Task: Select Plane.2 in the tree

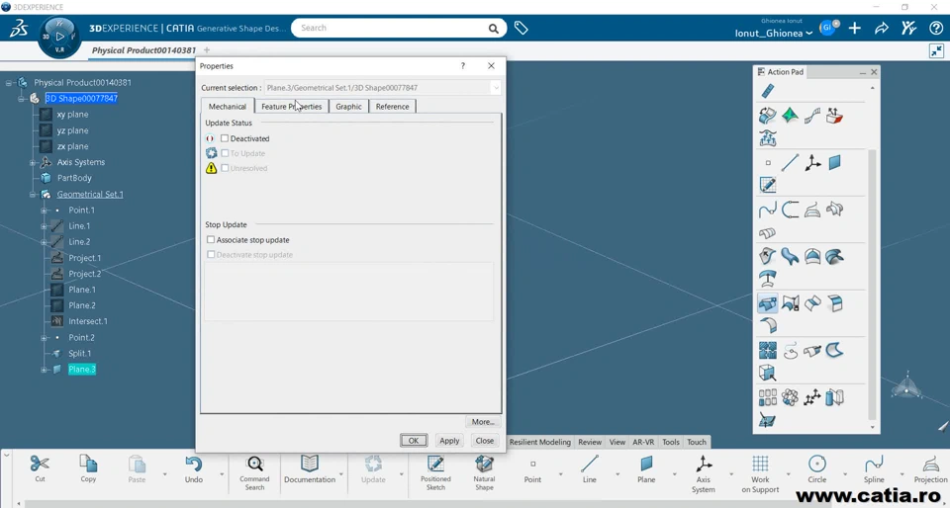Action: click(82, 305)
